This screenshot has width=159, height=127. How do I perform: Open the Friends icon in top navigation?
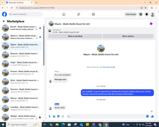click(x=79, y=14)
